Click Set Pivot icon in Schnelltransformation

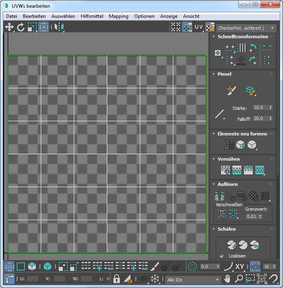pos(218,53)
